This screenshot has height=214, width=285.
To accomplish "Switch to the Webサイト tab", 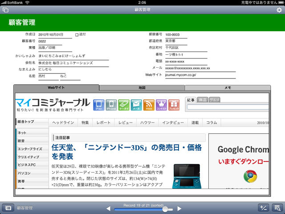I will click(x=57, y=87).
